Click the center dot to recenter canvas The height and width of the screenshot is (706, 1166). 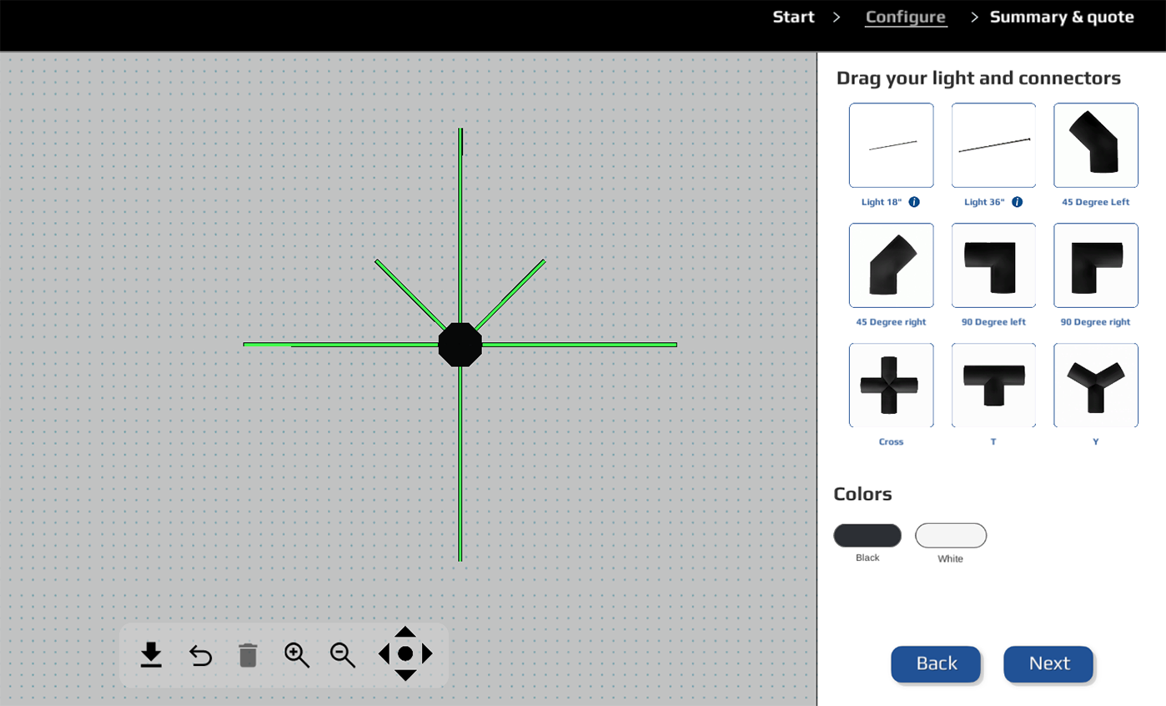405,653
